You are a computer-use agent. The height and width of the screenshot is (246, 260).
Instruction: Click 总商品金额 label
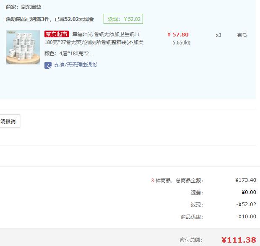point(190,180)
